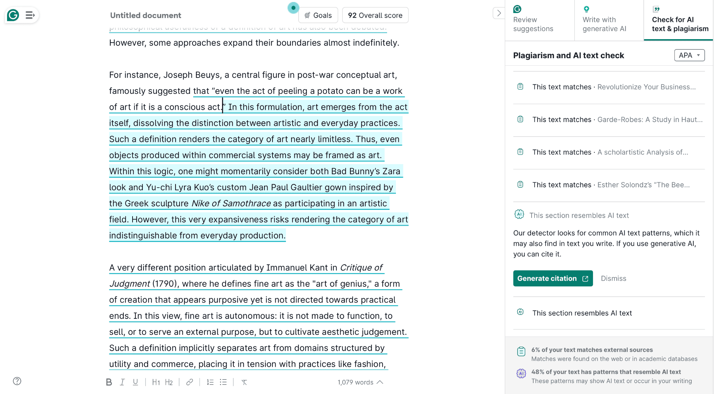Select Check for AI text & plagiarism tab
The height and width of the screenshot is (394, 722).
(679, 20)
